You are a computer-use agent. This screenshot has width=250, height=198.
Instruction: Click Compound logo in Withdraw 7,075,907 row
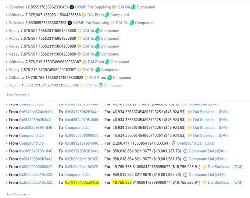point(107,15)
